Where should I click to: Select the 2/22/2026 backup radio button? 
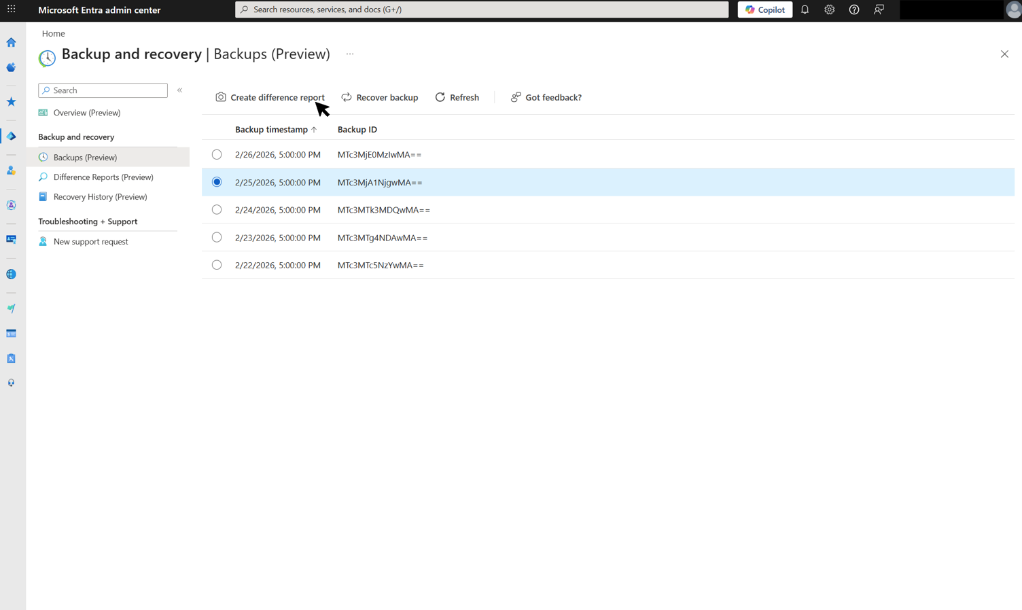pyautogui.click(x=216, y=264)
